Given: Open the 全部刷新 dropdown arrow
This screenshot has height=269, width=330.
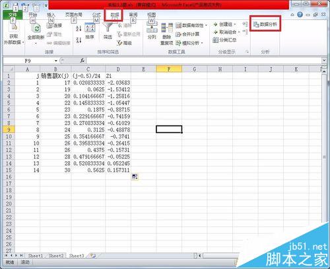Looking at the screenshot, I should pyautogui.click(x=36, y=43).
